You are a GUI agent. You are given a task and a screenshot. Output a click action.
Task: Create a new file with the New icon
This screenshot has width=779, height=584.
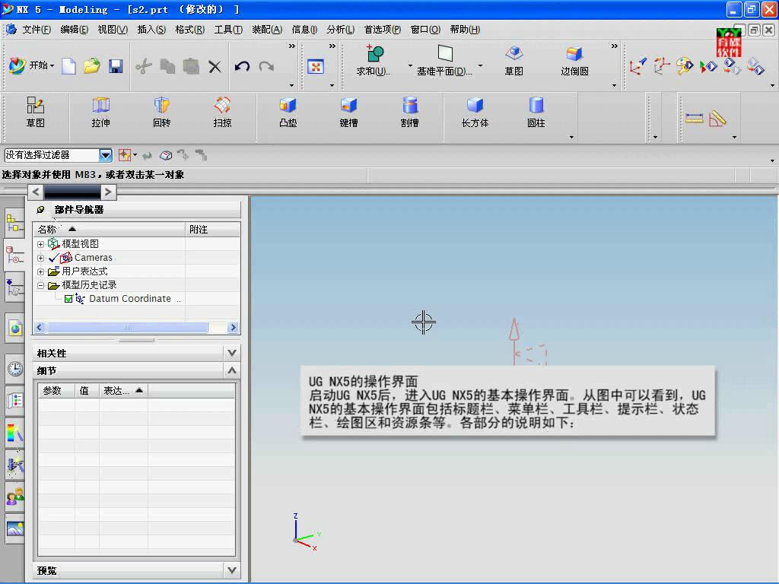68,66
